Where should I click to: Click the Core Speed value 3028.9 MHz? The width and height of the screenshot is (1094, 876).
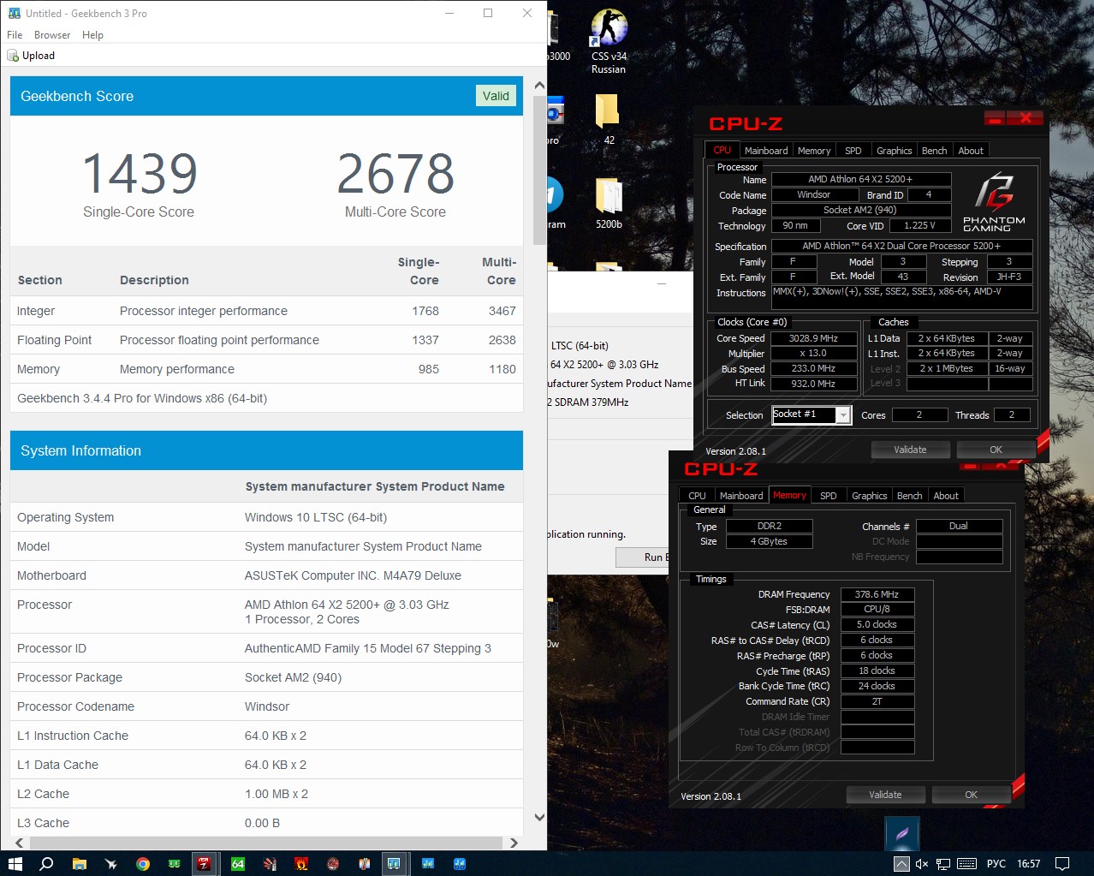click(814, 339)
